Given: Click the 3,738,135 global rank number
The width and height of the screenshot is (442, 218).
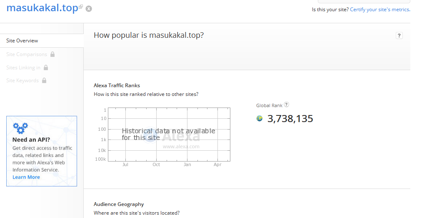Looking at the screenshot, I should [x=290, y=119].
